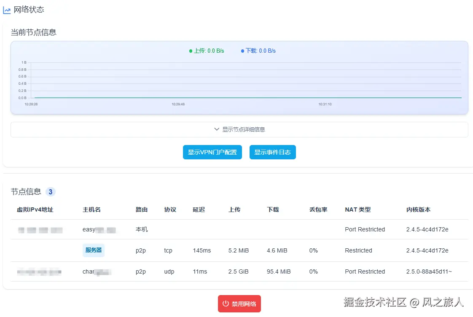
Task: Click column header 下载
Action: pos(273,210)
